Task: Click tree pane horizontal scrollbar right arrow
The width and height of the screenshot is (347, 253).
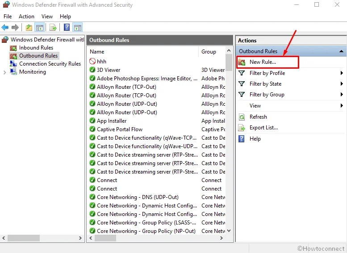Action: tap(80, 238)
